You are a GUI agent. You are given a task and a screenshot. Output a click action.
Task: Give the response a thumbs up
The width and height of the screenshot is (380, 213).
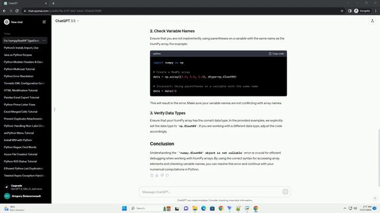pos(157,175)
